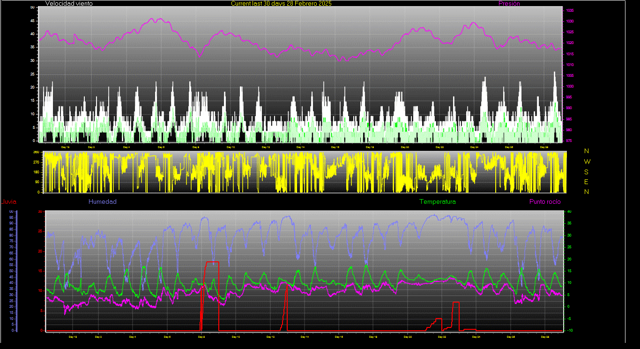Click '1000' on the pressure axis
This screenshot has height=349, width=640.
click(x=570, y=87)
